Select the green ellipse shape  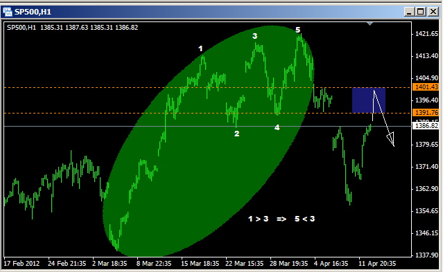pyautogui.click(x=208, y=140)
